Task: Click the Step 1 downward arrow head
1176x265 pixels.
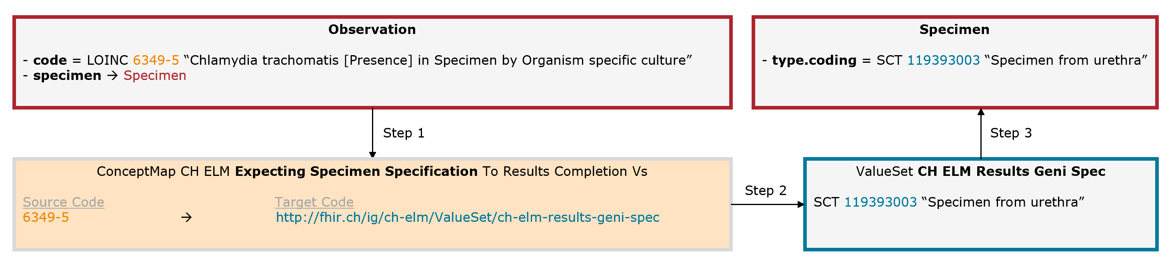Action: 372,155
